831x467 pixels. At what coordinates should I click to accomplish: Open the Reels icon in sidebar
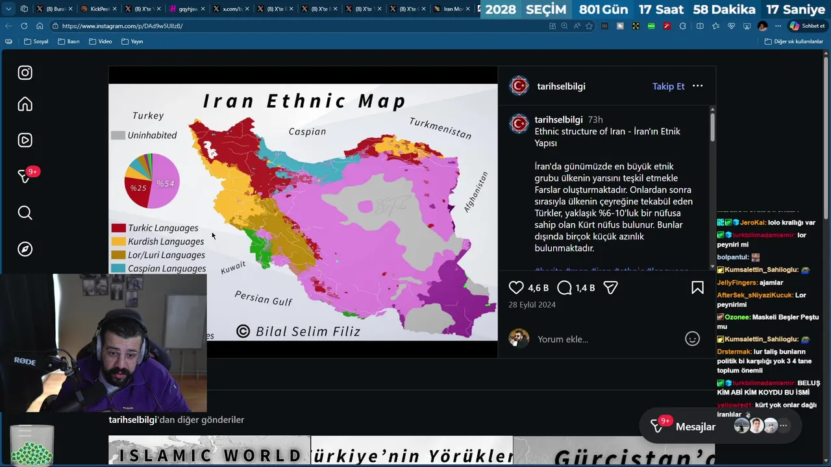[25, 140]
